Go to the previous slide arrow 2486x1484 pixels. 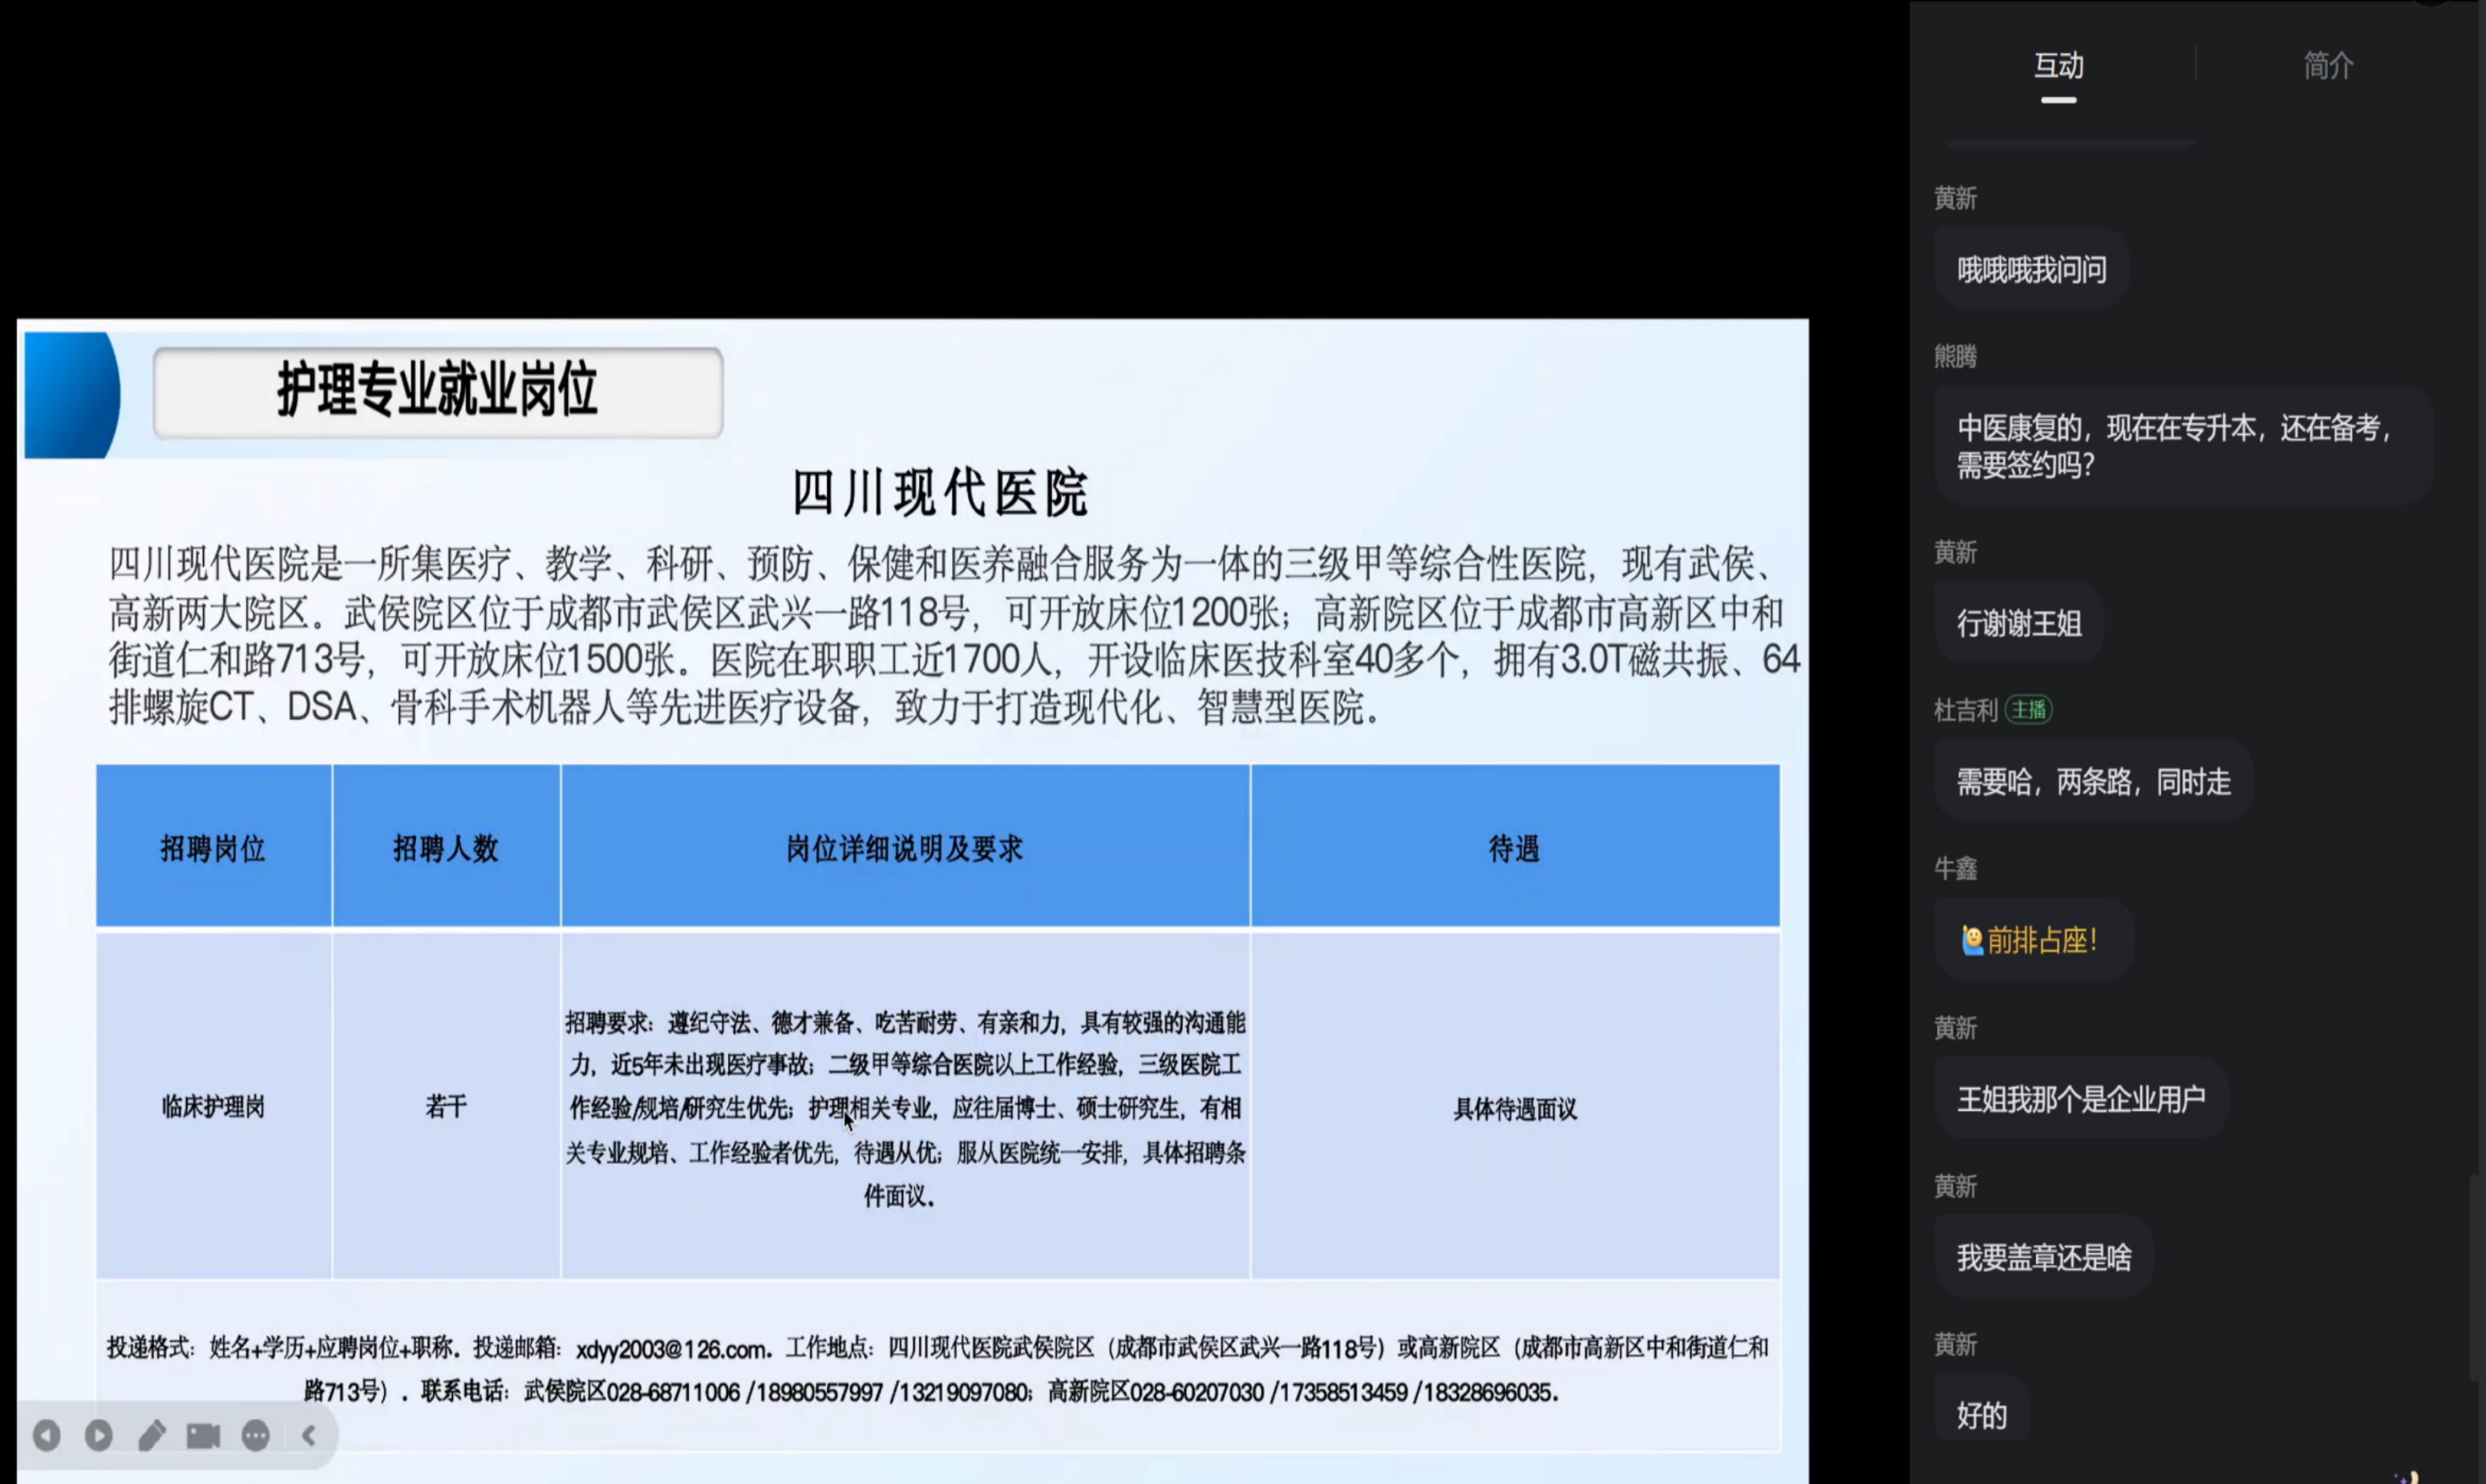(x=46, y=1436)
